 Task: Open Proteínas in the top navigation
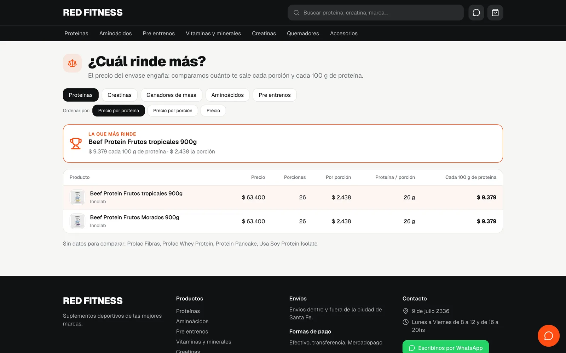[x=76, y=34]
